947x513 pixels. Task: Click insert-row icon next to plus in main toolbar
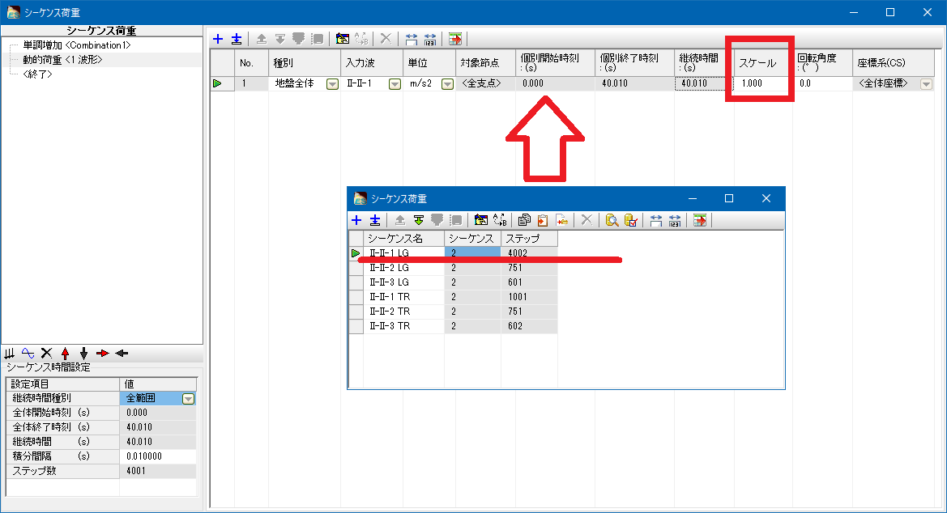click(237, 39)
